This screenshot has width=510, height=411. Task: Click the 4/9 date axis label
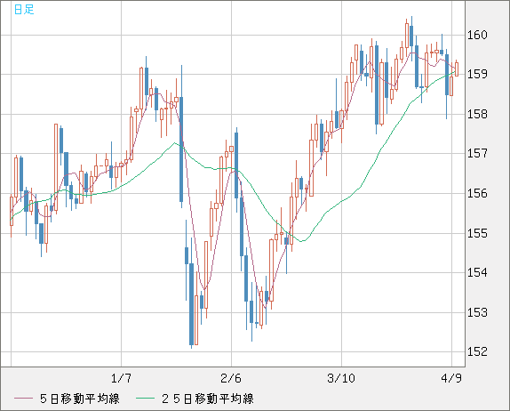pos(451,378)
